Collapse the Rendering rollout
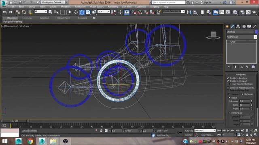This screenshot has height=145, width=259. [x=241, y=75]
